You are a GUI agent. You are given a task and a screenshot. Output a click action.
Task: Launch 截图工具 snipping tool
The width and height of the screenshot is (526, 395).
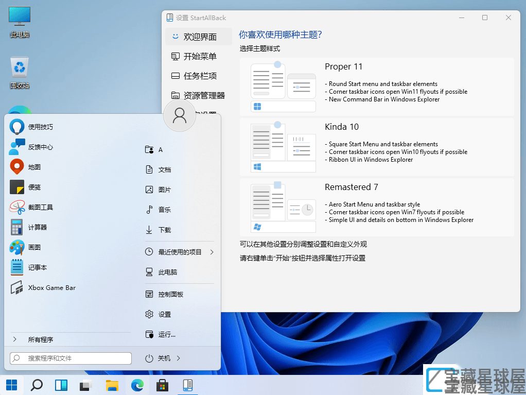click(x=31, y=208)
